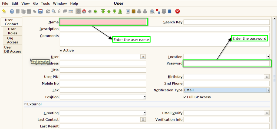Click the Refresh arrows toolbar icon
The width and height of the screenshot is (277, 129).
tap(48, 11)
